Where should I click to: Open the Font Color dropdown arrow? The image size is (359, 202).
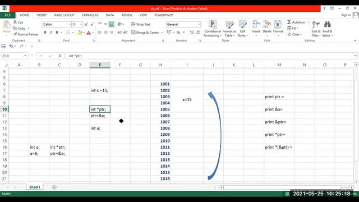(93, 33)
